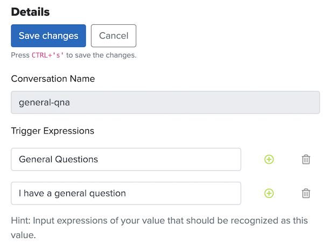
Task: Click the word 'Press' under the buttons
Action: click(x=20, y=55)
